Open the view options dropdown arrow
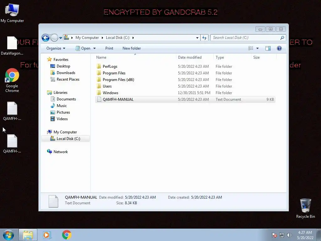321x241 pixels. [x=258, y=48]
